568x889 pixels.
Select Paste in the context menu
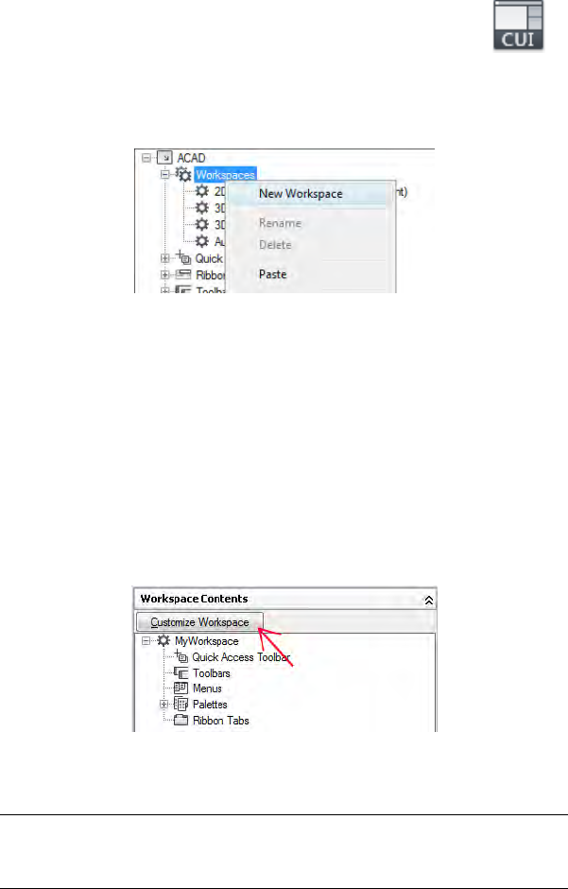click(x=272, y=274)
